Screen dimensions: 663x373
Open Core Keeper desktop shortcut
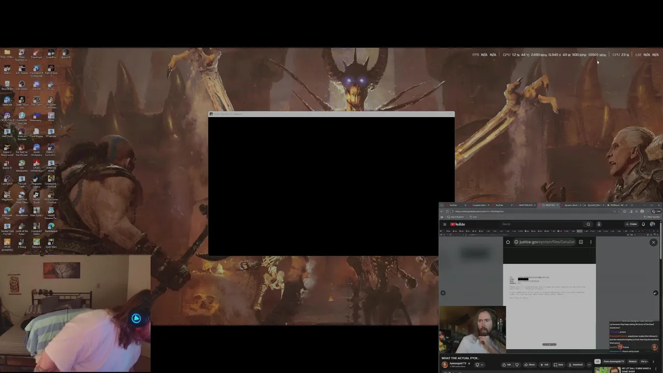click(x=36, y=132)
